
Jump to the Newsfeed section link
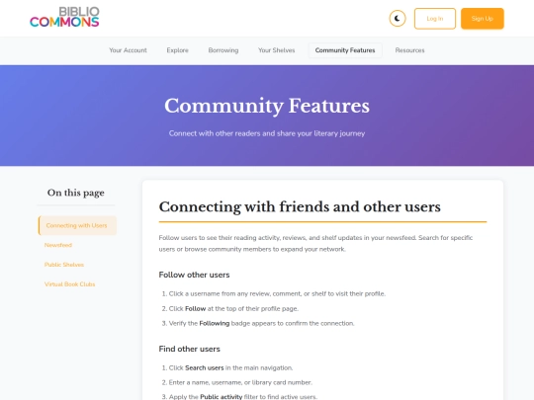pos(58,245)
